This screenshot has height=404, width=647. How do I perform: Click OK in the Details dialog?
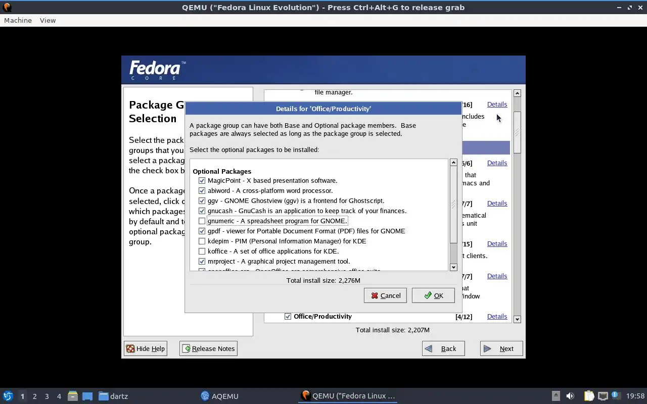(433, 295)
